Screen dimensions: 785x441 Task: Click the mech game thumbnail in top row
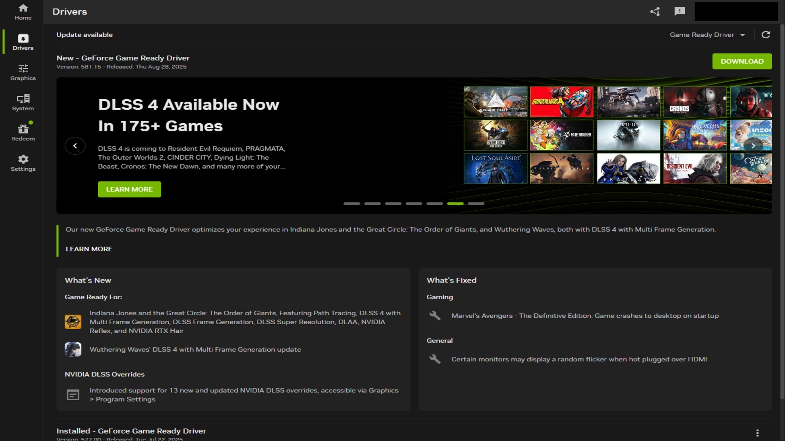(x=628, y=102)
